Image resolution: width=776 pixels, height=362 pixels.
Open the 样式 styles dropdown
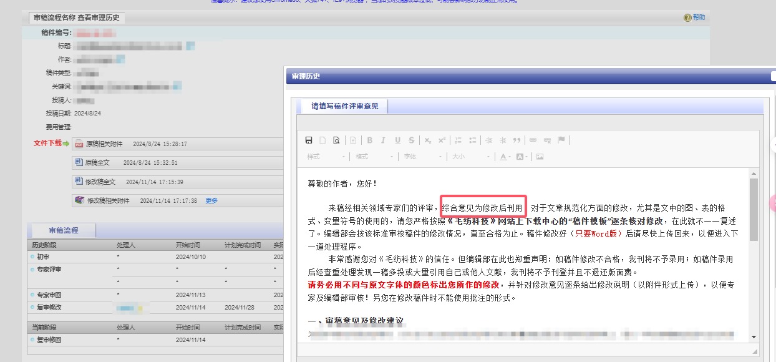[326, 157]
